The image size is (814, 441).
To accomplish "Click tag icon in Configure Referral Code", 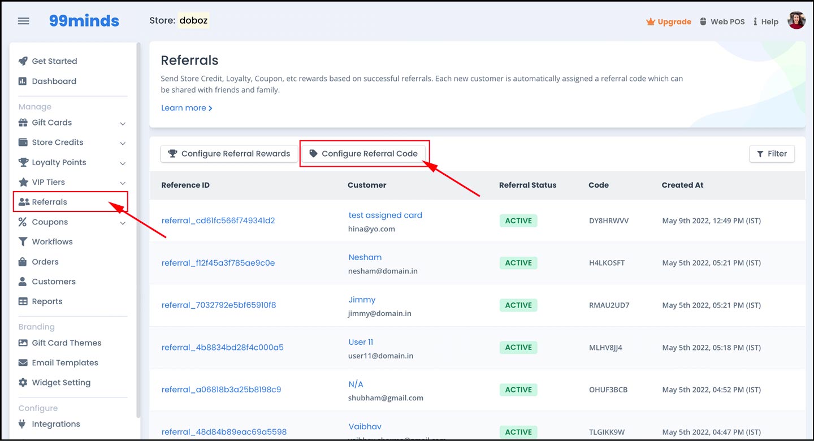I will [313, 153].
